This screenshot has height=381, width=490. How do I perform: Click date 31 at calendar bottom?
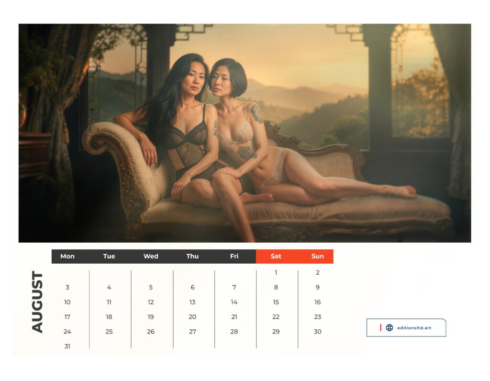(67, 347)
